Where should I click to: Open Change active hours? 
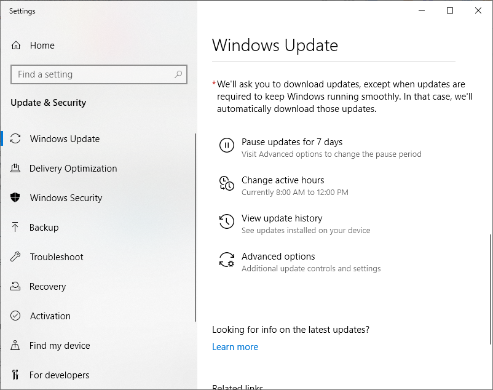(283, 180)
